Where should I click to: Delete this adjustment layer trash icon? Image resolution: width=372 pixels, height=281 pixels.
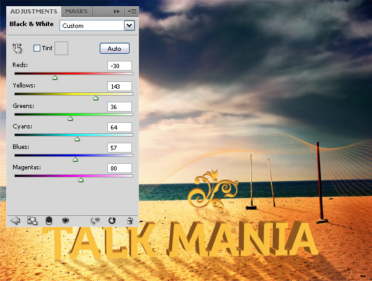[130, 221]
